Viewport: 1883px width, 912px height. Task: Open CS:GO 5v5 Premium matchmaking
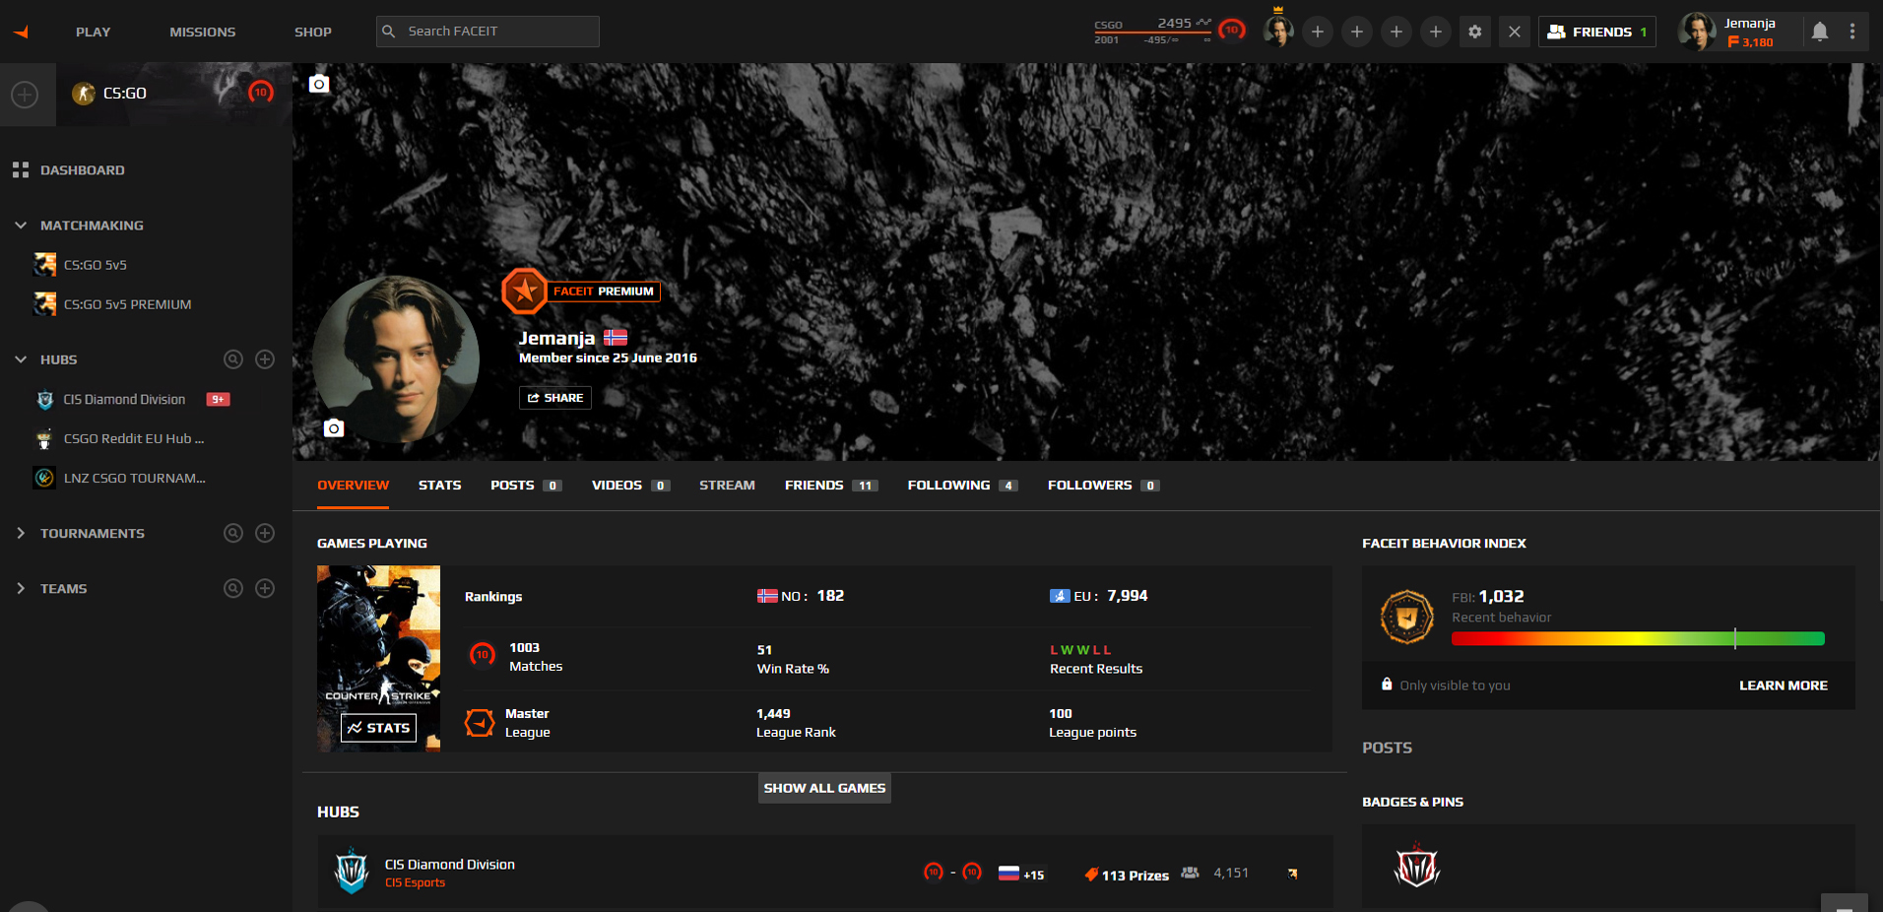pos(127,304)
